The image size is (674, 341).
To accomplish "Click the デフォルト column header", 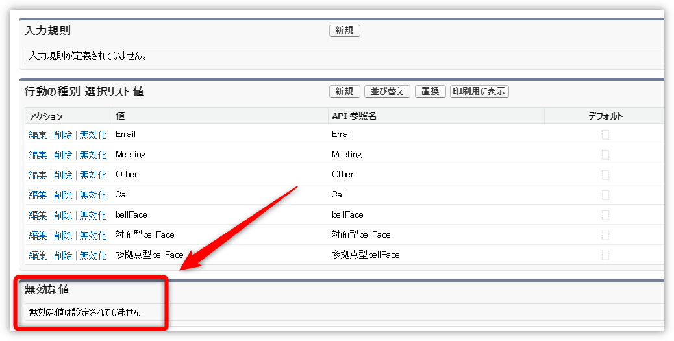I will [605, 116].
